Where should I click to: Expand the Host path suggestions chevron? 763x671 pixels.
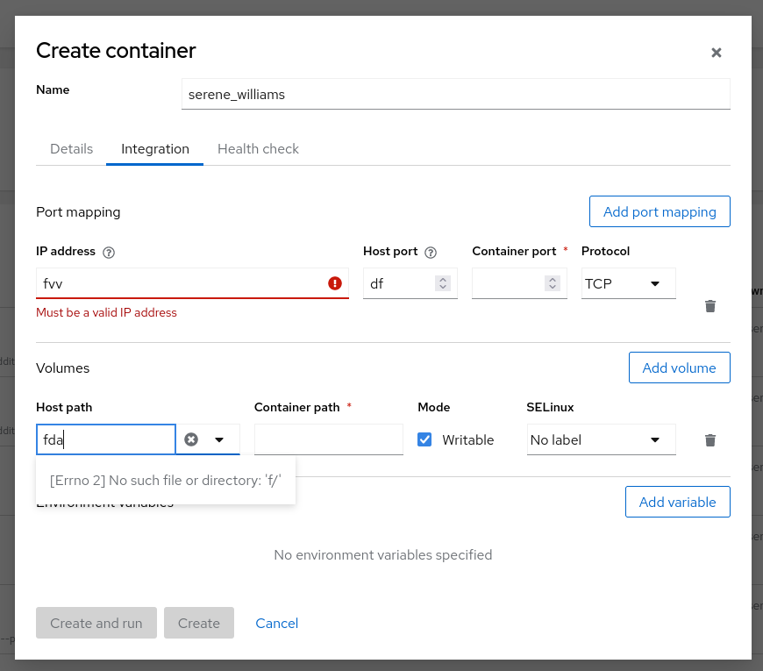219,439
